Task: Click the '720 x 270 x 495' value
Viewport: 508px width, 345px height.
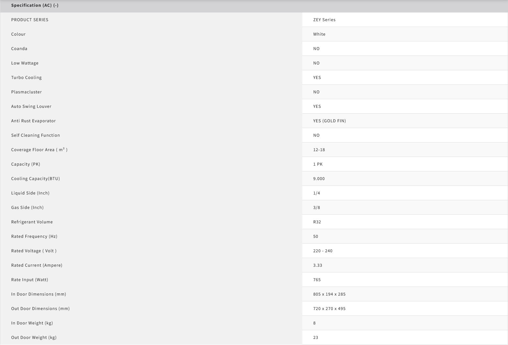Action: coord(329,308)
